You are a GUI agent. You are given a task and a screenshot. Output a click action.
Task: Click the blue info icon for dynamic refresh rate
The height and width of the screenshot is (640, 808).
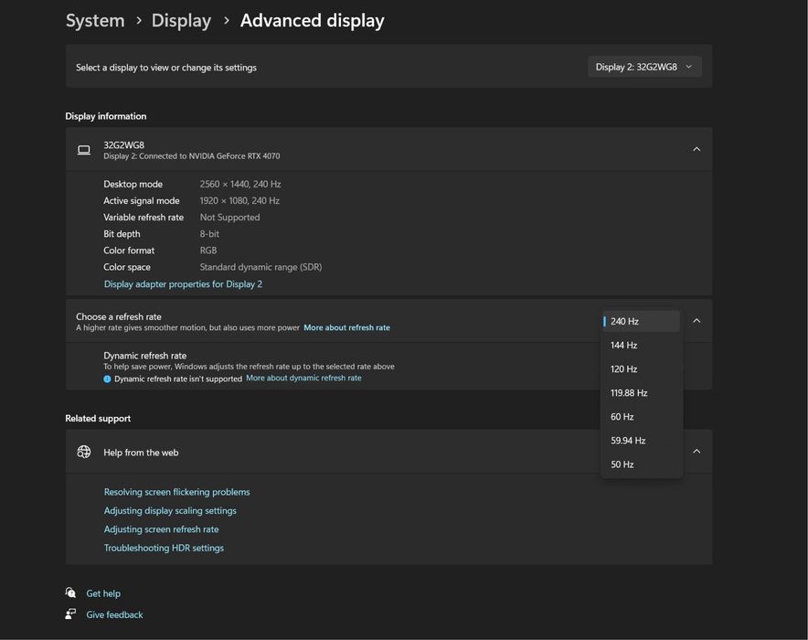[x=107, y=379]
